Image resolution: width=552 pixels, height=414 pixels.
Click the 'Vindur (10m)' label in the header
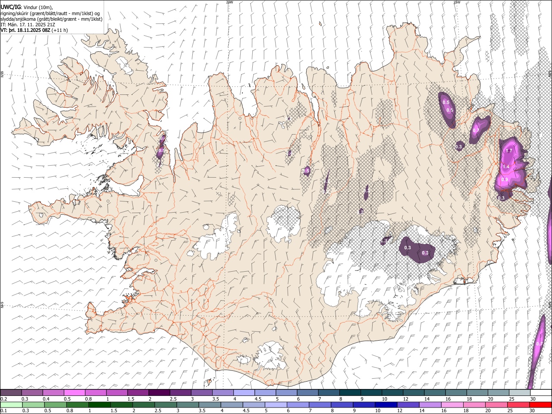click(x=38, y=7)
